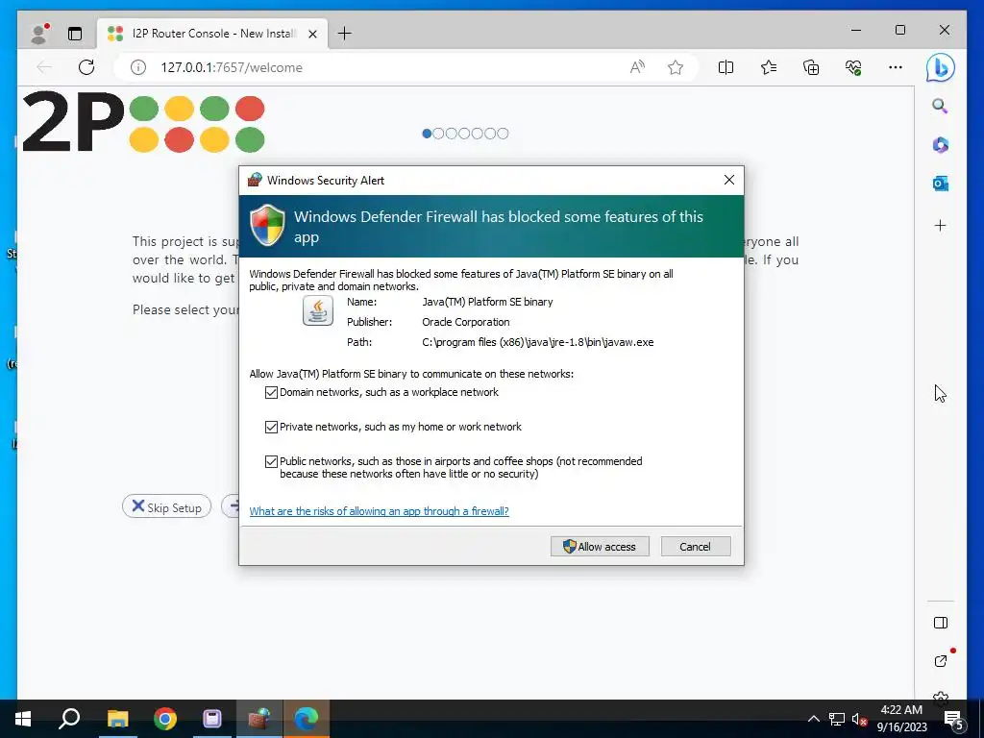Open split screen view
This screenshot has width=984, height=738.
(x=726, y=67)
